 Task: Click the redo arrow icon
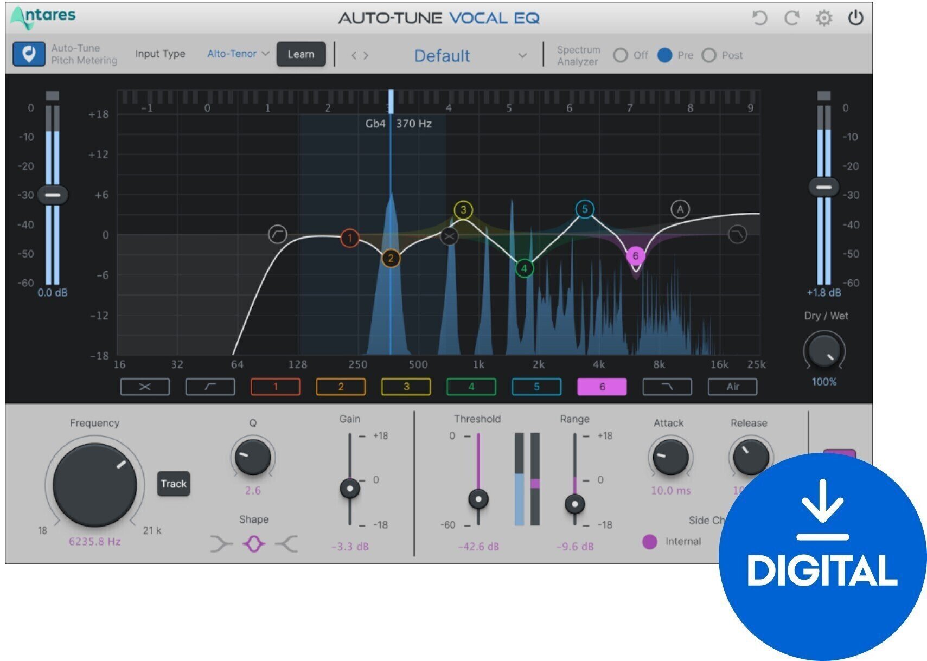pyautogui.click(x=791, y=18)
